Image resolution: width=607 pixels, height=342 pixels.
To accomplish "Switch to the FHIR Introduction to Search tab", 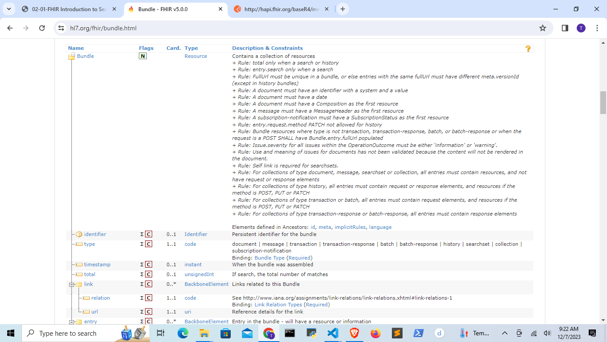I will pyautogui.click(x=69, y=9).
